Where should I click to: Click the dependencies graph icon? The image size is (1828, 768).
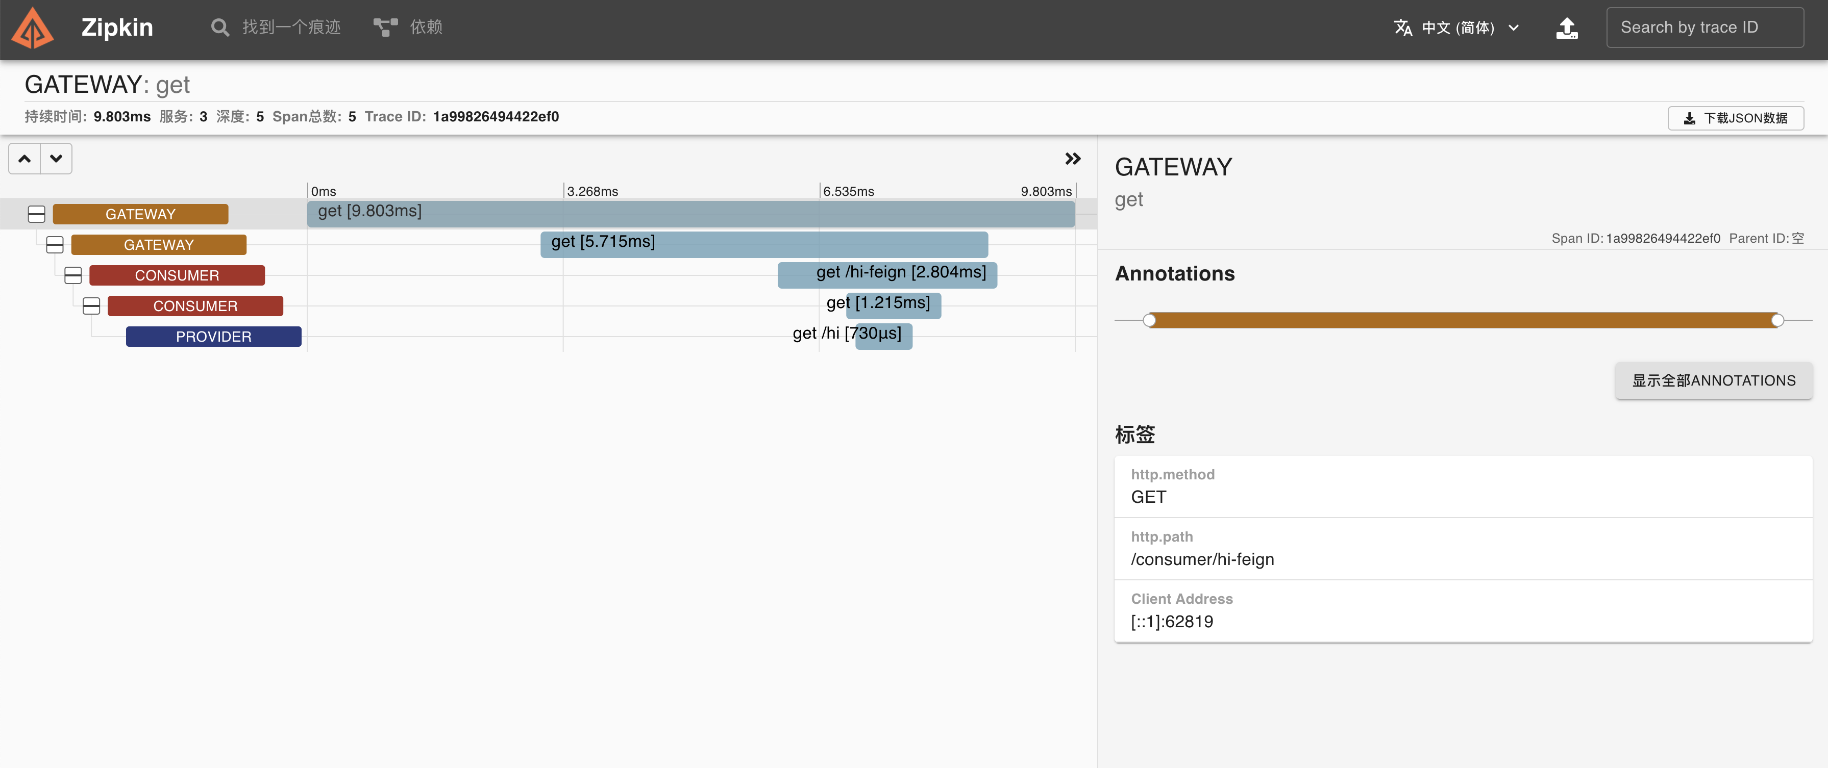click(385, 28)
